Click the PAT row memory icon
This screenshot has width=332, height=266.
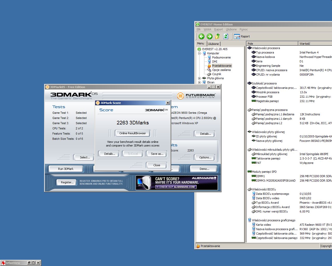[x=254, y=163]
